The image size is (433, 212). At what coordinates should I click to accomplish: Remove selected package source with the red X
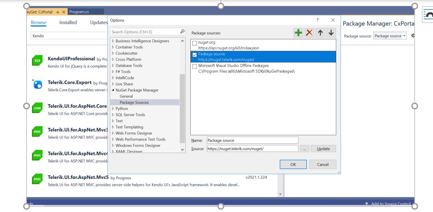[x=309, y=33]
